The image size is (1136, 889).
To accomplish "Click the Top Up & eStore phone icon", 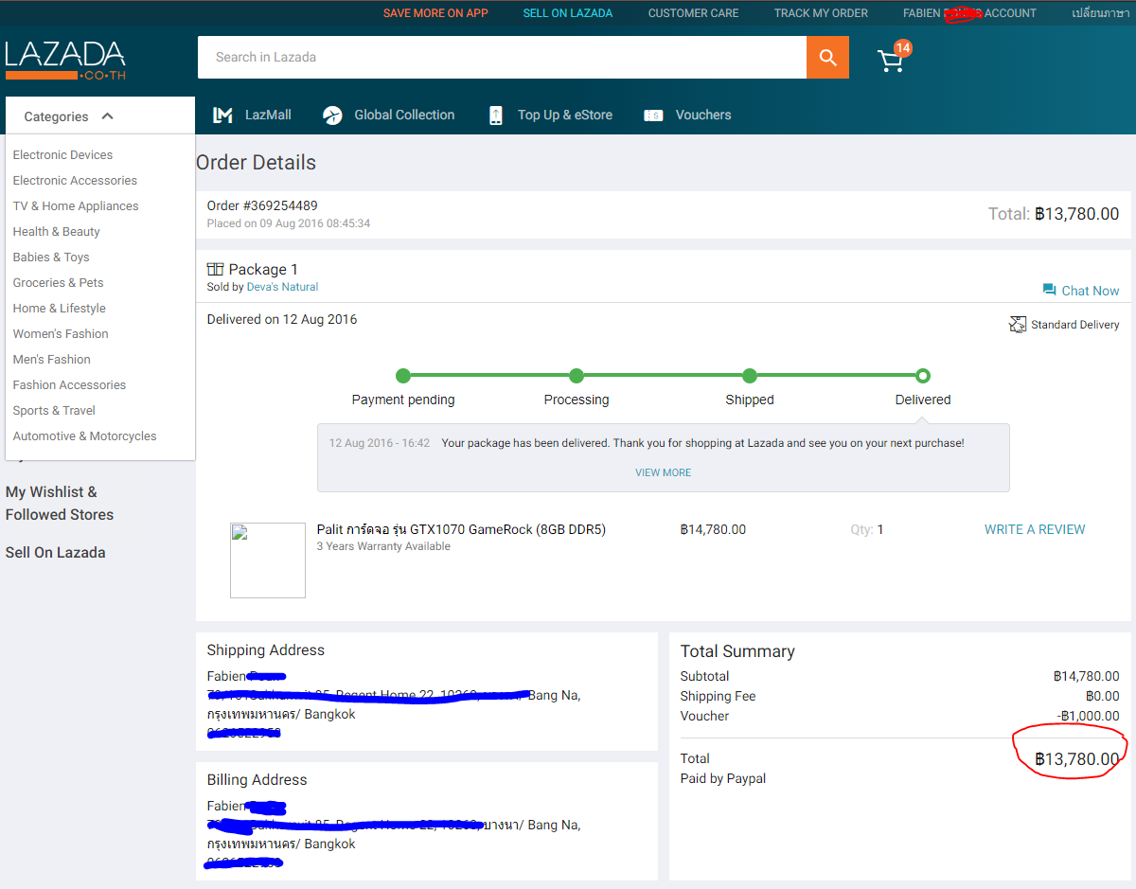I will click(495, 116).
